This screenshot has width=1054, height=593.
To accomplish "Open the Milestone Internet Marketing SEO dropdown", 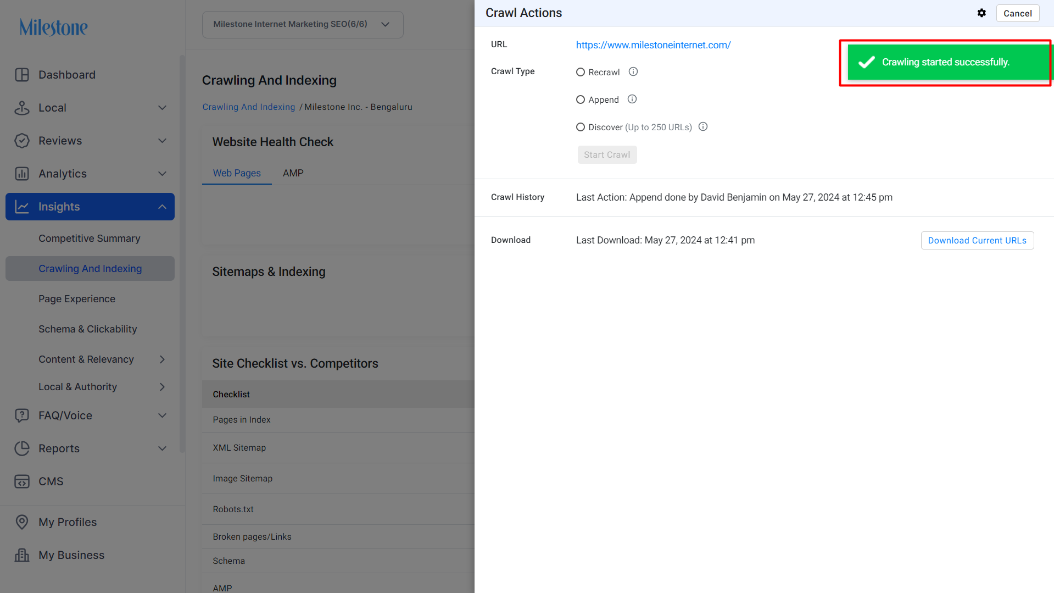I will pos(303,24).
